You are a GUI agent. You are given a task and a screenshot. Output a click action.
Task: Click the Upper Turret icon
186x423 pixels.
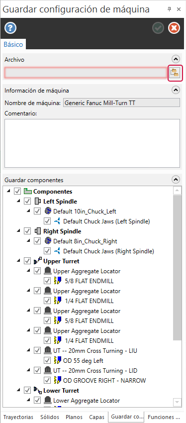[x=37, y=261]
